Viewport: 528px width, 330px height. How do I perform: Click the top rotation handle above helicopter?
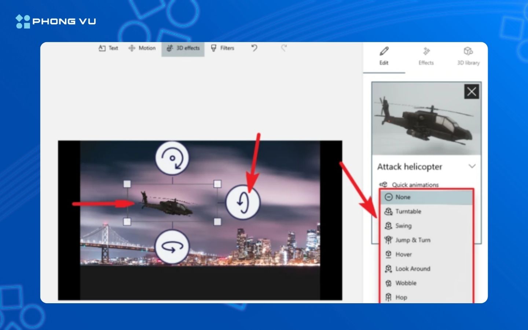(x=172, y=158)
